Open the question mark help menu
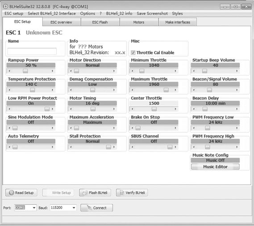This screenshot has width=254, height=226. point(100,13)
